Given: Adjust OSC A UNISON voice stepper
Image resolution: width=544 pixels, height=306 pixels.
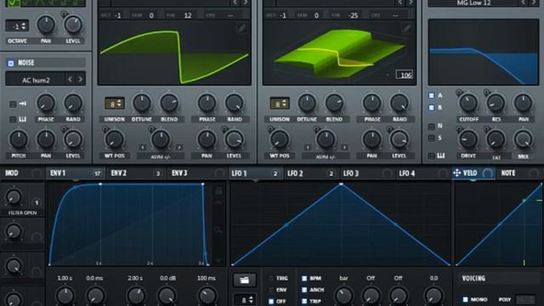Looking at the screenshot, I should (115, 104).
